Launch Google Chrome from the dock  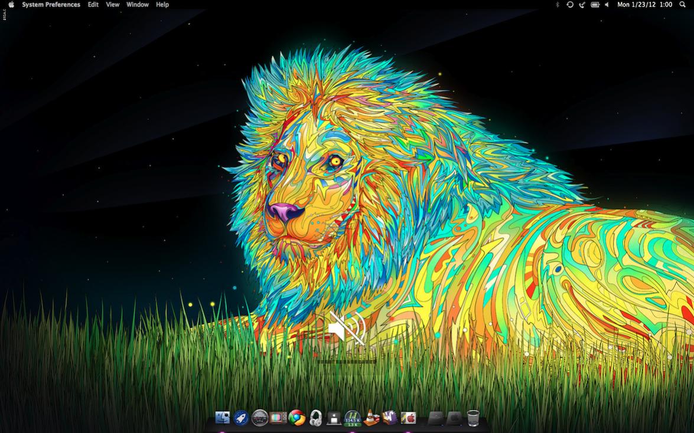(297, 417)
